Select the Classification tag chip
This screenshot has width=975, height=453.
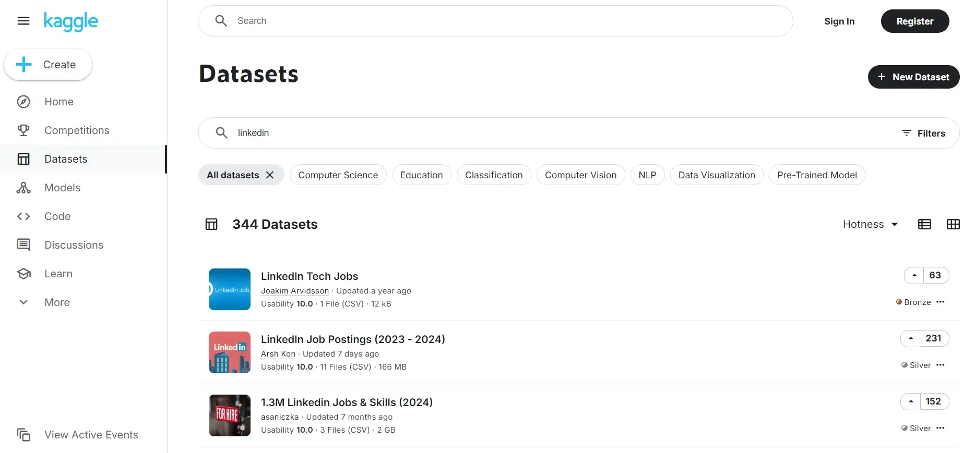click(x=494, y=175)
